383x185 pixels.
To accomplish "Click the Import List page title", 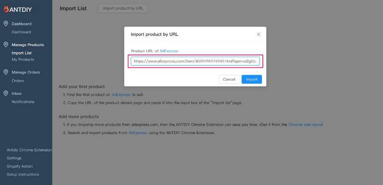I will [73, 8].
